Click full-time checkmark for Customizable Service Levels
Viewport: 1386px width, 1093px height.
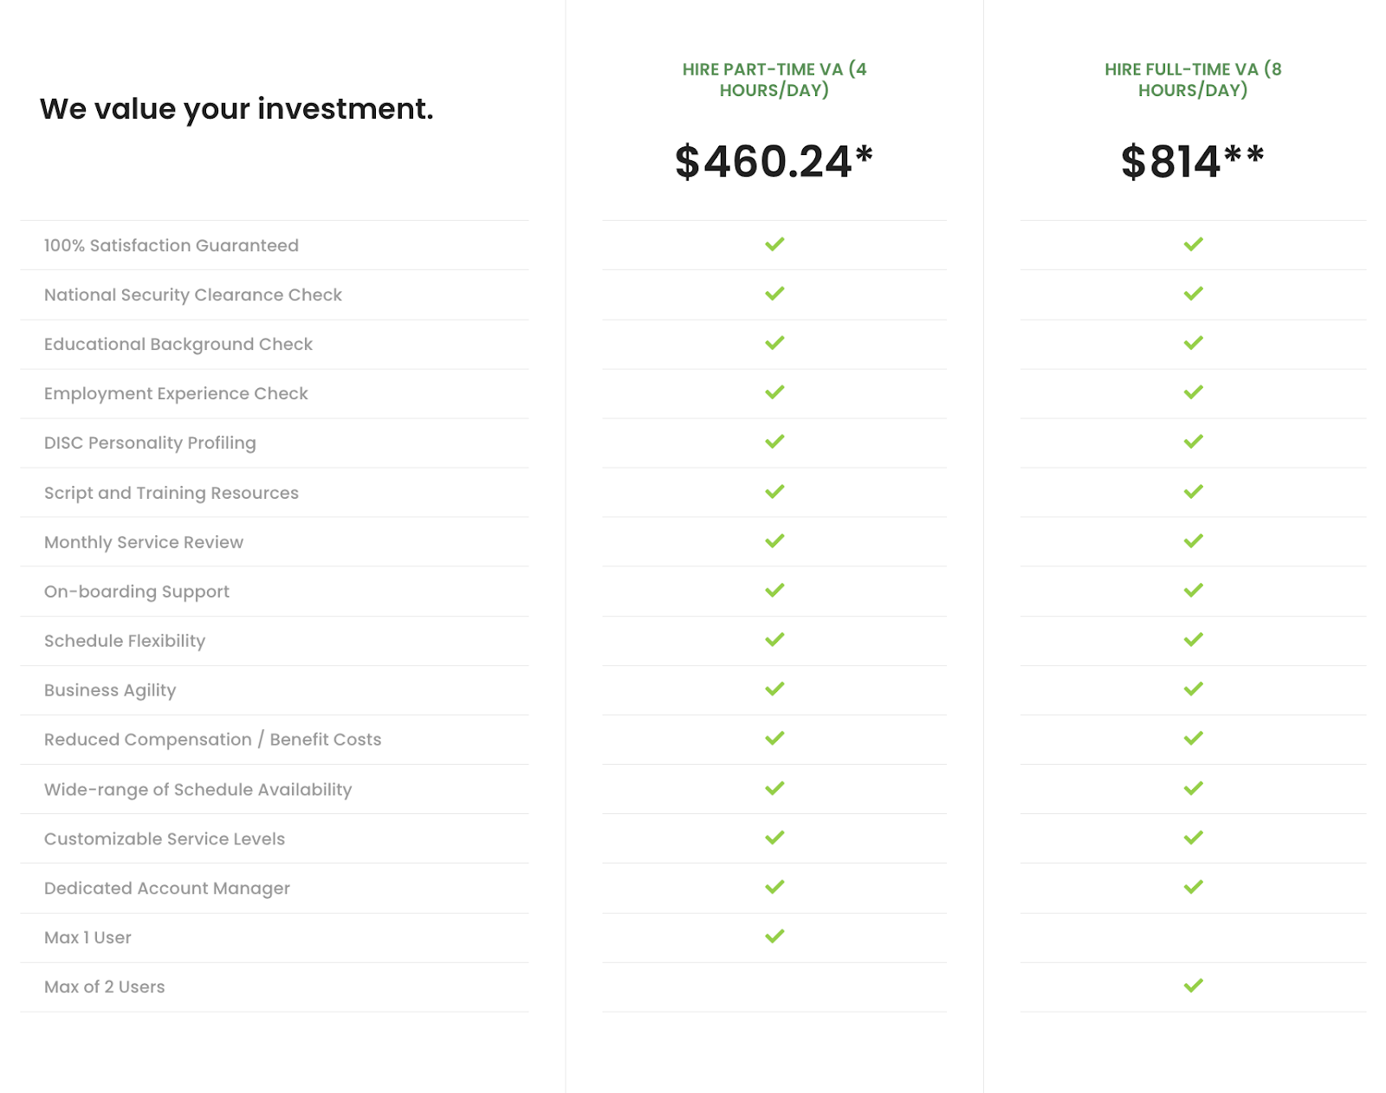coord(1193,838)
